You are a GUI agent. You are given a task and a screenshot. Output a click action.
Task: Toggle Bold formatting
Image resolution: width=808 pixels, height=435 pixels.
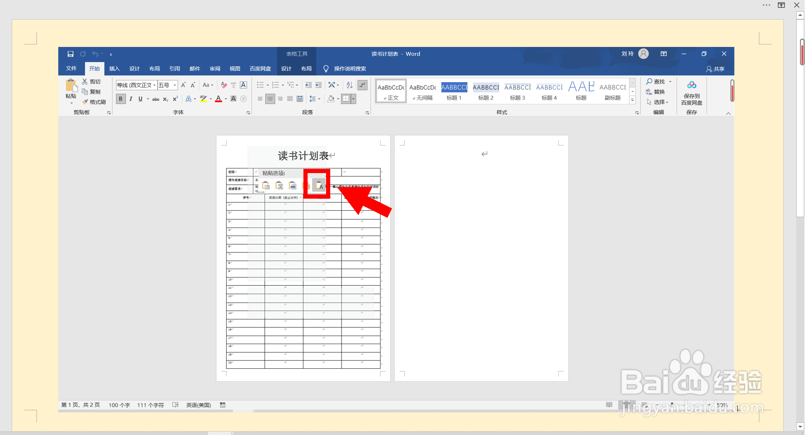click(121, 99)
